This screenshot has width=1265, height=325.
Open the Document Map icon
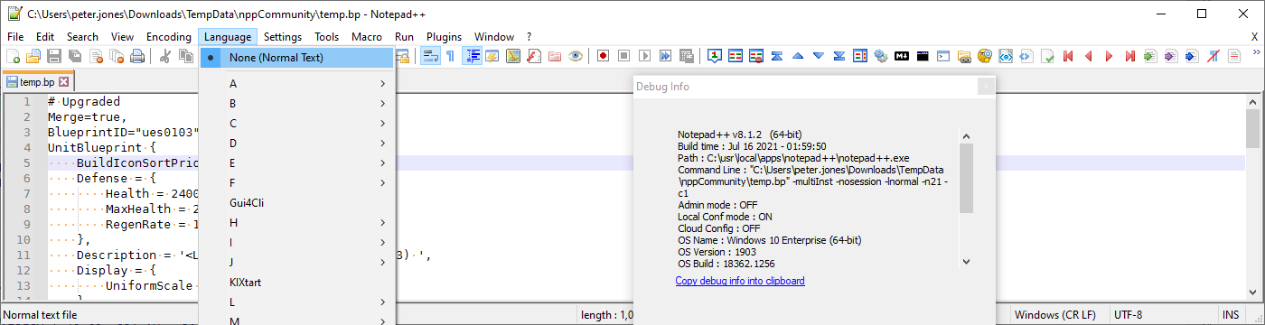pos(513,56)
